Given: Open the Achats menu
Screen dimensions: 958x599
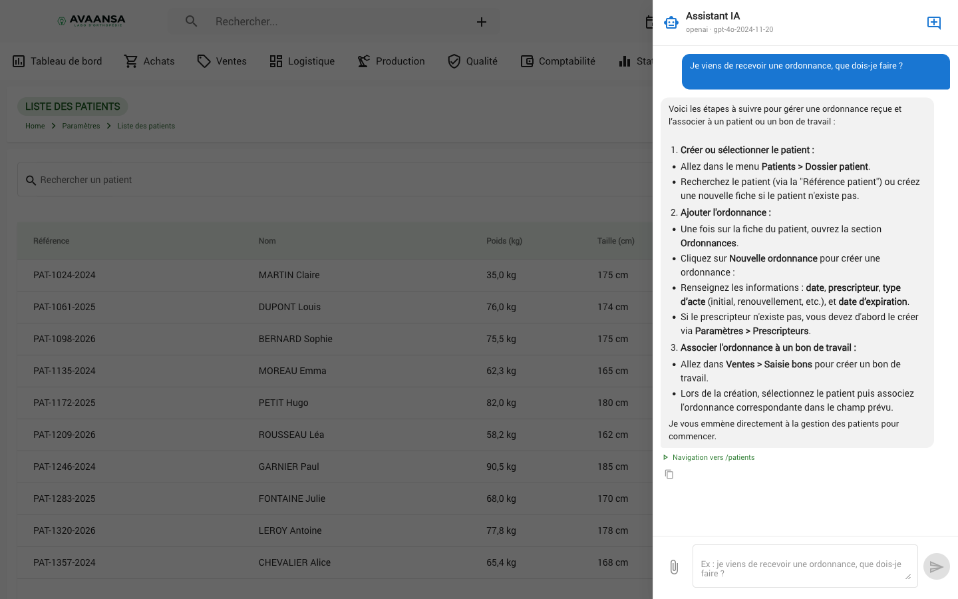Looking at the screenshot, I should coord(150,61).
